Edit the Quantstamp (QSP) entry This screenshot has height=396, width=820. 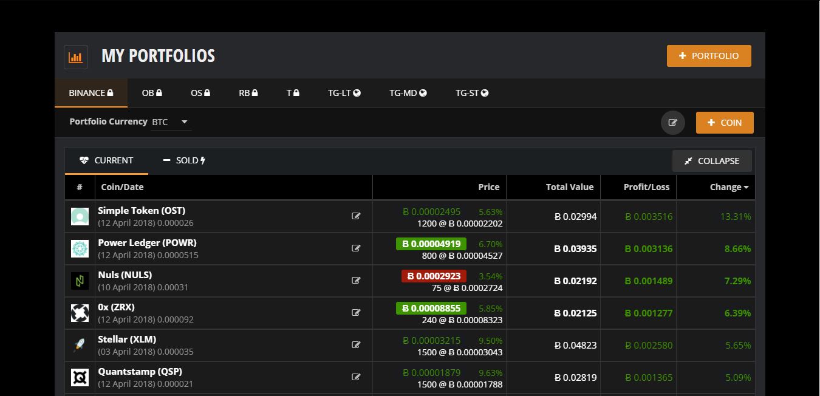[356, 377]
